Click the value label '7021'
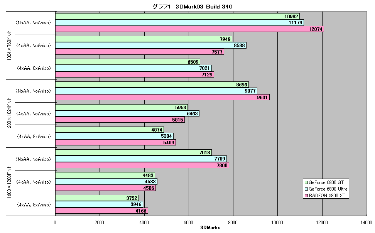375x233 pixels. click(x=204, y=68)
